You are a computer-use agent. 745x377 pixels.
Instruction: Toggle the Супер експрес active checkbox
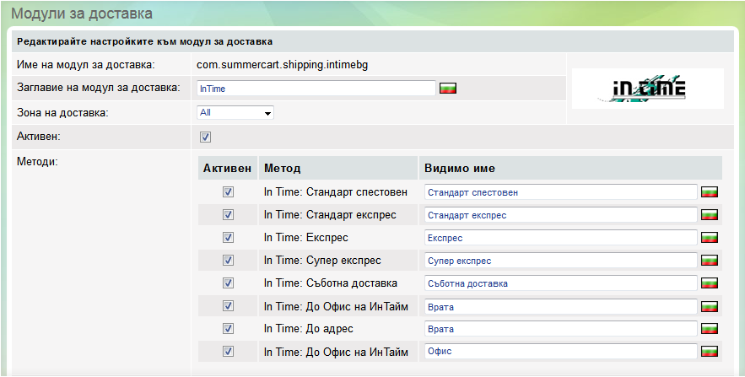click(227, 261)
